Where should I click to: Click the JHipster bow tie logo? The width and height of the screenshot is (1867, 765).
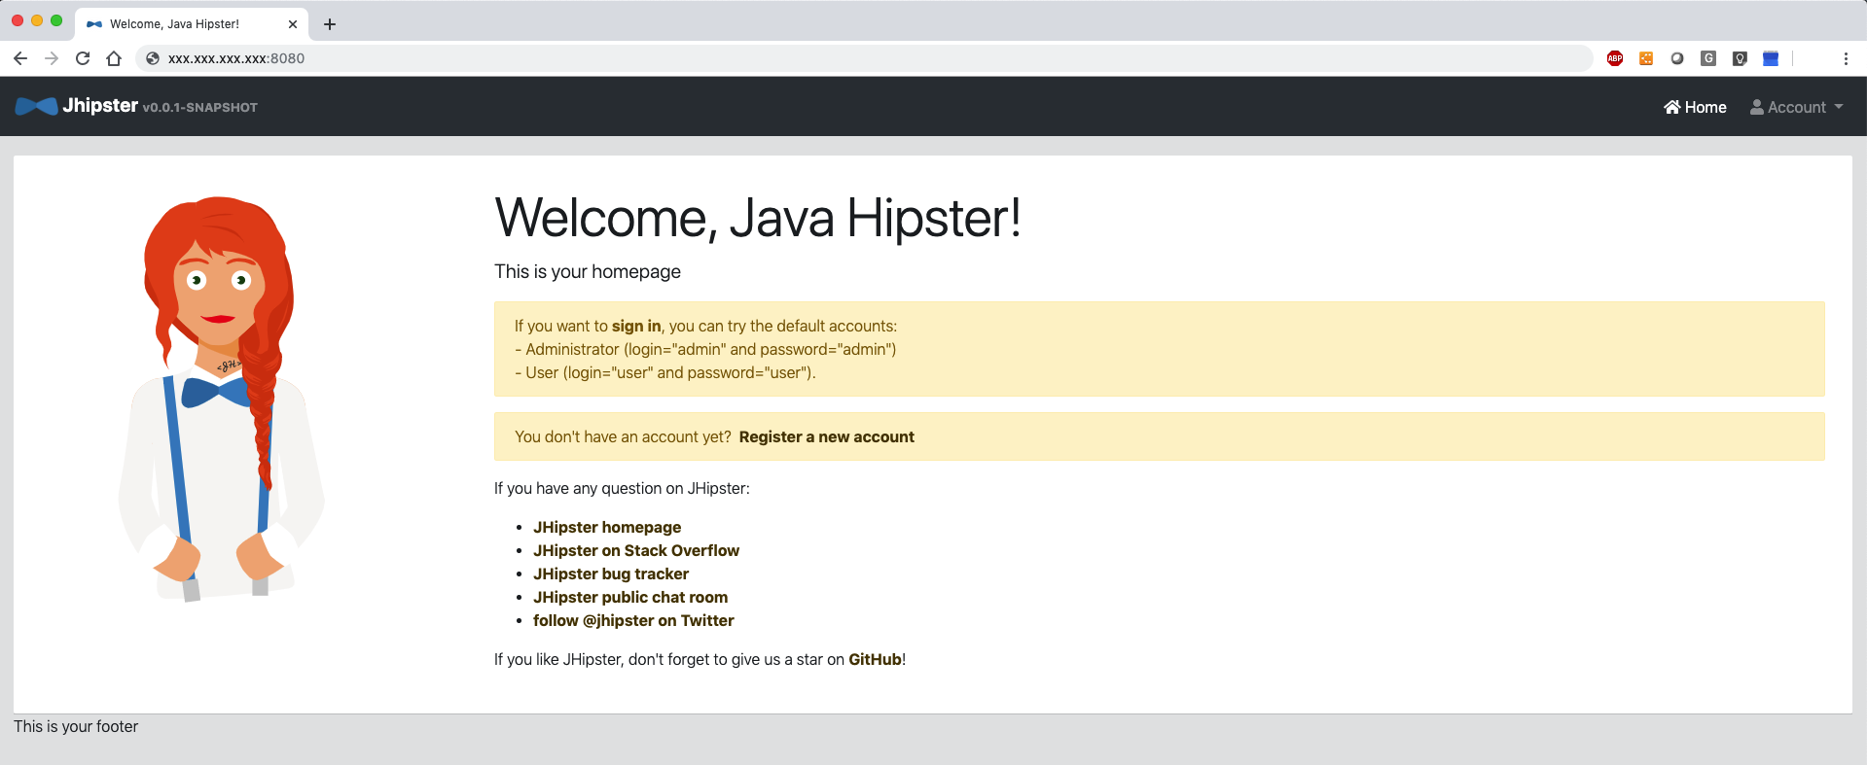36,106
